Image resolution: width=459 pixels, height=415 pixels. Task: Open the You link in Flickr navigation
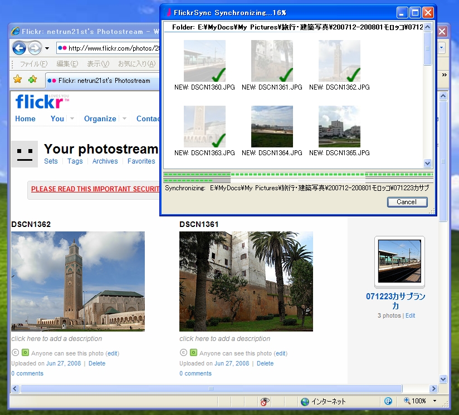click(57, 118)
